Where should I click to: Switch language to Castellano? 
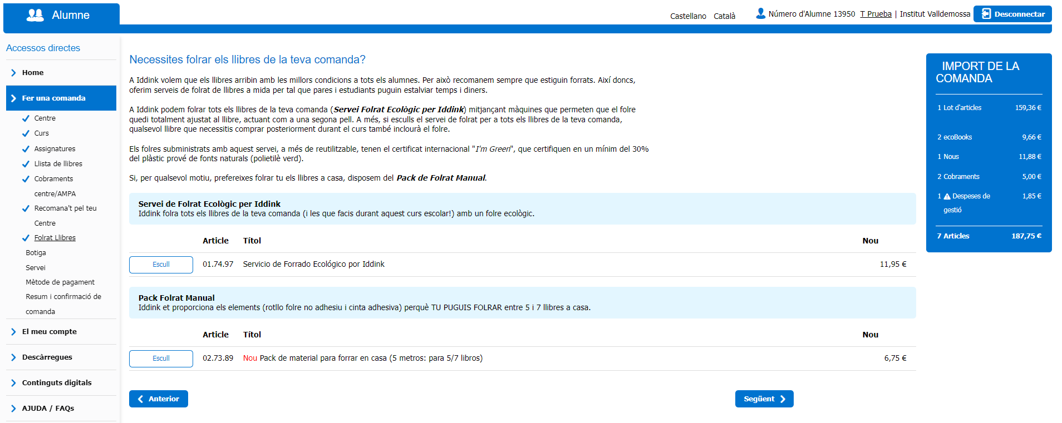688,16
